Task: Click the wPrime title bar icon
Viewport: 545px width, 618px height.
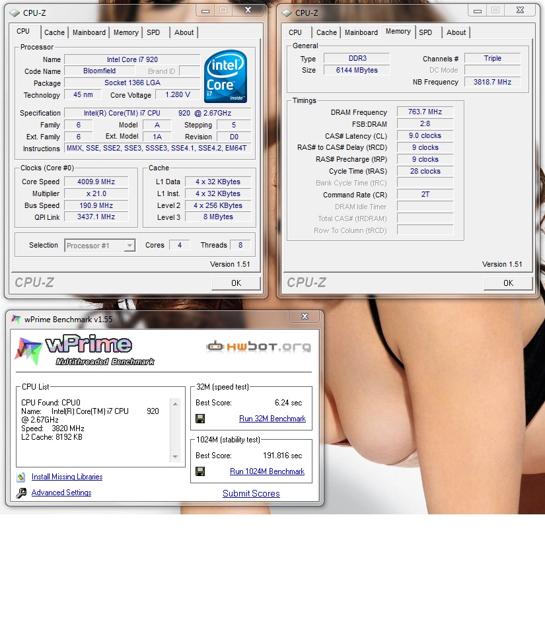Action: click(x=16, y=320)
